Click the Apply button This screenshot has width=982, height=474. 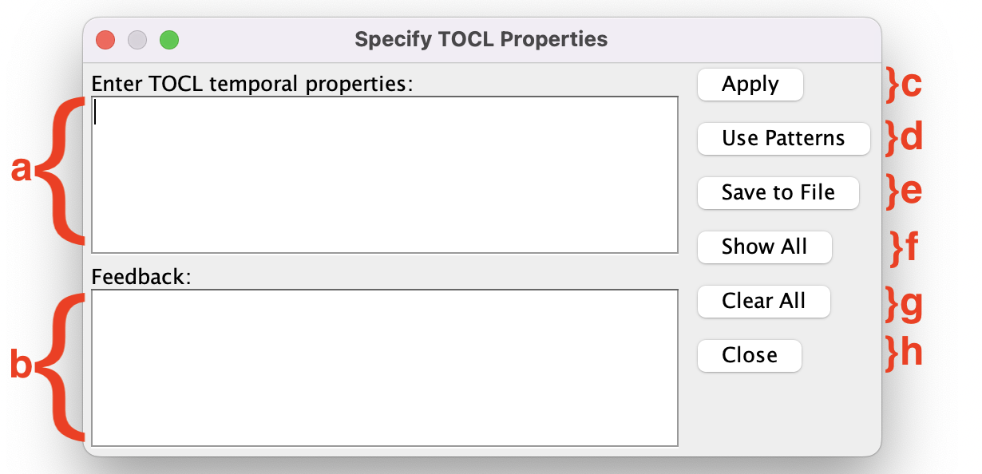coord(750,85)
